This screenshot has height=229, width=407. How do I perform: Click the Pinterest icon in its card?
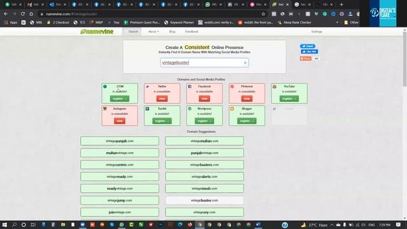click(x=232, y=87)
